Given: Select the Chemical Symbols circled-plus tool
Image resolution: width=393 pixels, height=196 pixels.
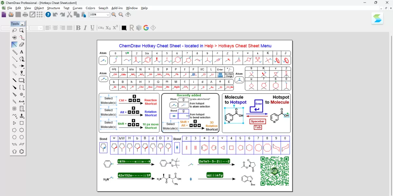Looking at the screenshot, I should 22,94.
